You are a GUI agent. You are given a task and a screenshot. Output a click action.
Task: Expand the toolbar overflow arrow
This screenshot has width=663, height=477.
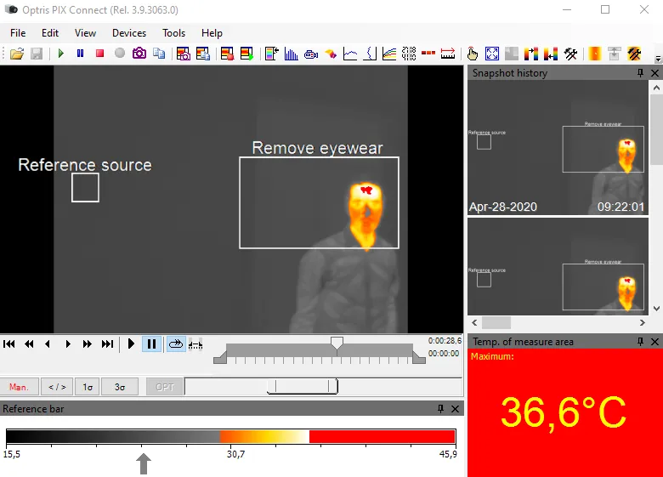[657, 58]
